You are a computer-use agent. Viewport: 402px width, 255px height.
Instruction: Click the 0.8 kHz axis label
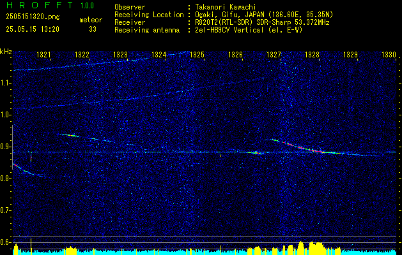[6, 178]
